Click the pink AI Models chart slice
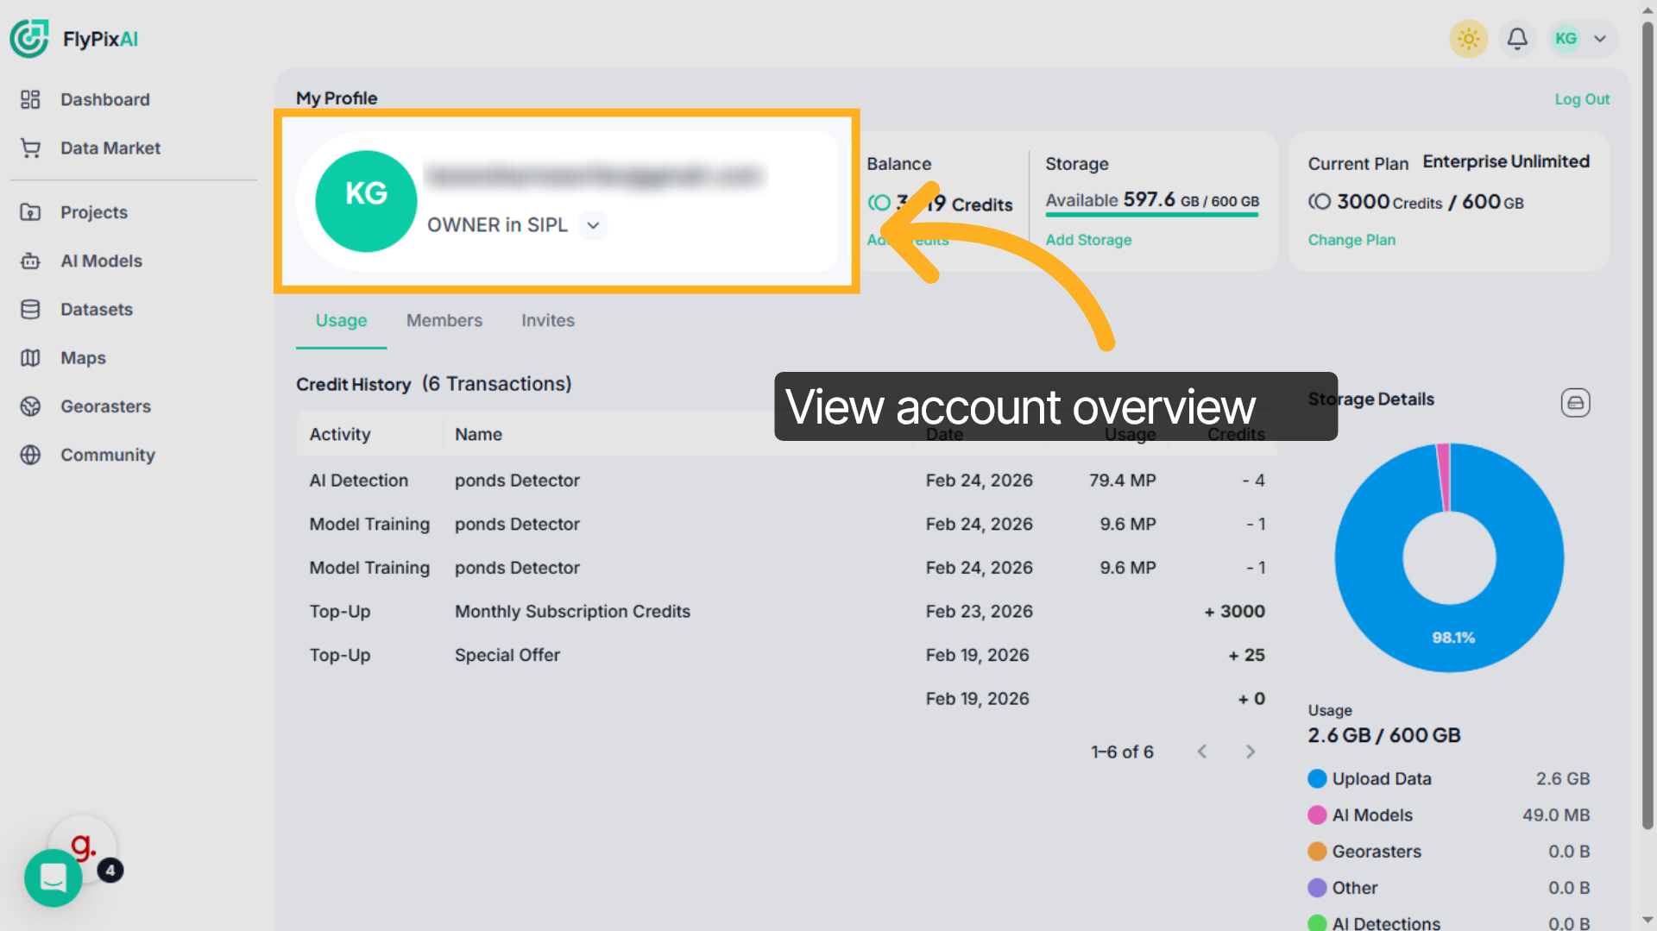The width and height of the screenshot is (1657, 931). pyautogui.click(x=1443, y=477)
